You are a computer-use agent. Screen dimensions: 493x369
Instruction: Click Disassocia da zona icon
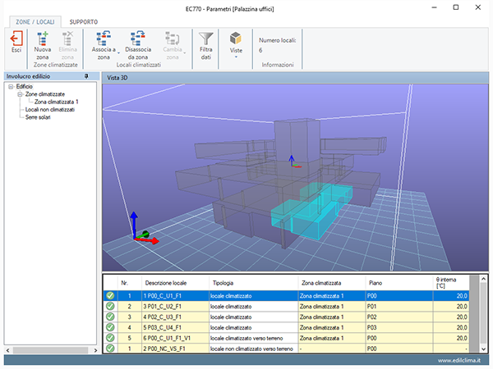pyautogui.click(x=138, y=39)
